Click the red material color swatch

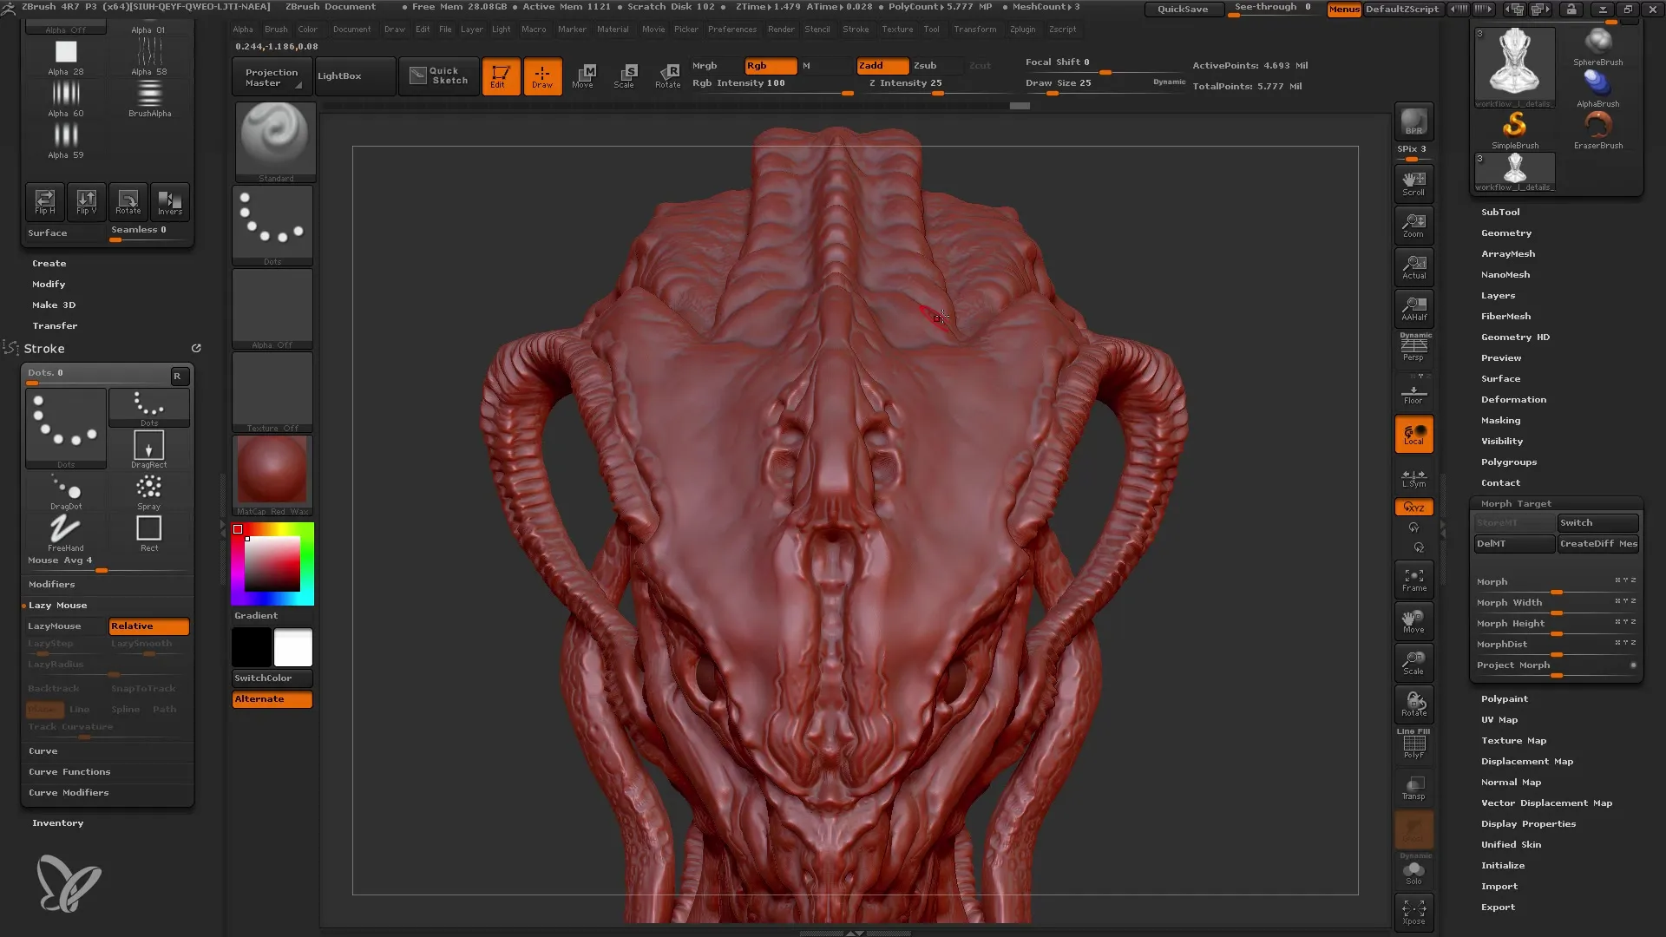[x=272, y=473]
